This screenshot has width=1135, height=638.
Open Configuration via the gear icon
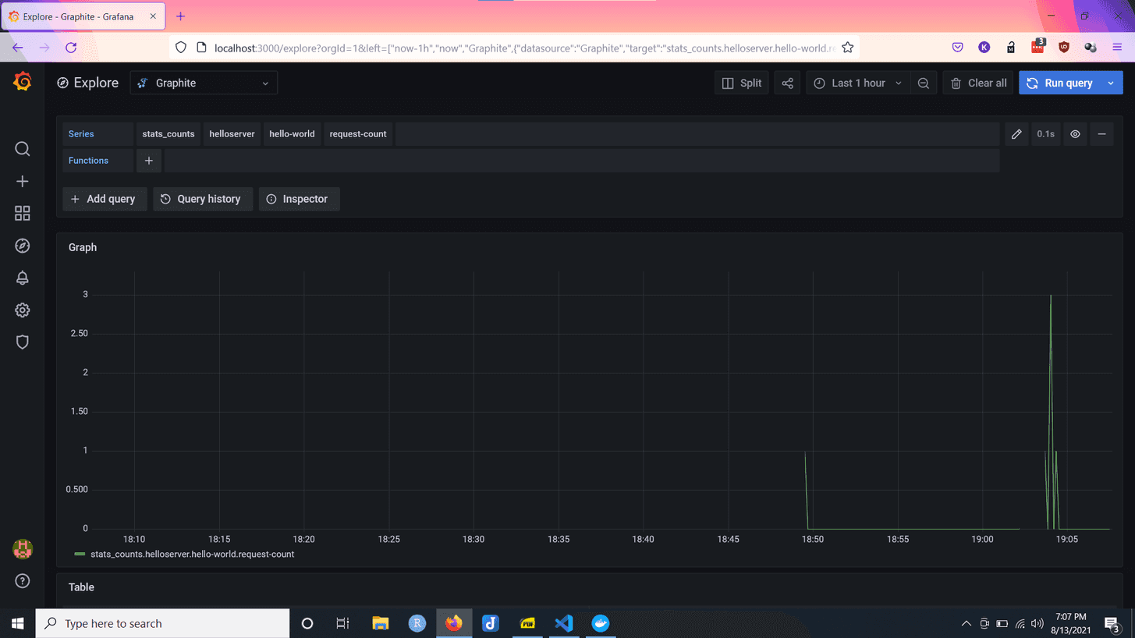pos(22,310)
